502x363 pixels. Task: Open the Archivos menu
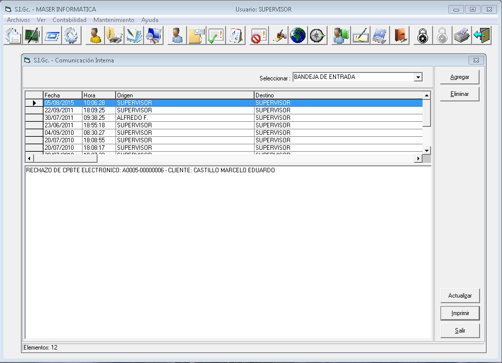(x=18, y=20)
